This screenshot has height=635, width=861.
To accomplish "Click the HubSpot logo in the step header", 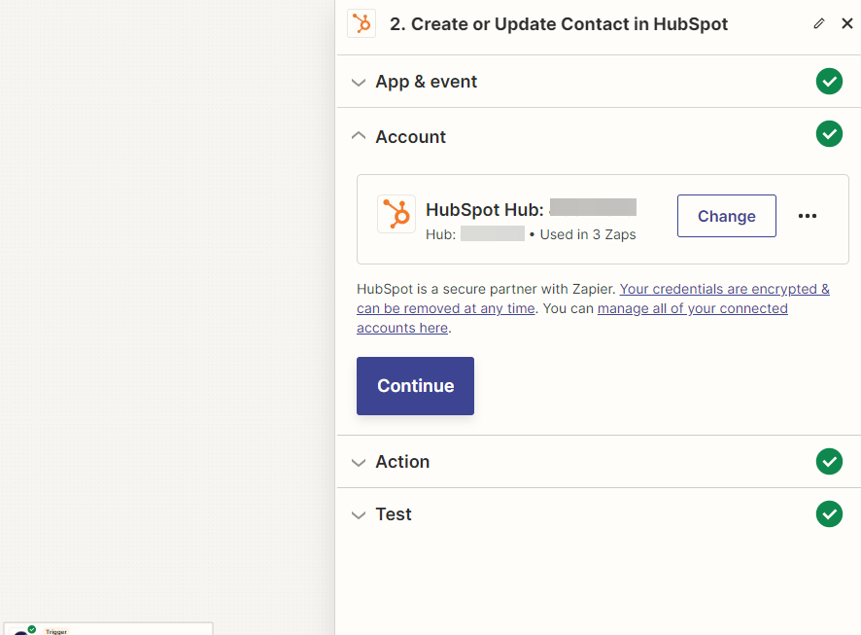I will click(x=362, y=23).
